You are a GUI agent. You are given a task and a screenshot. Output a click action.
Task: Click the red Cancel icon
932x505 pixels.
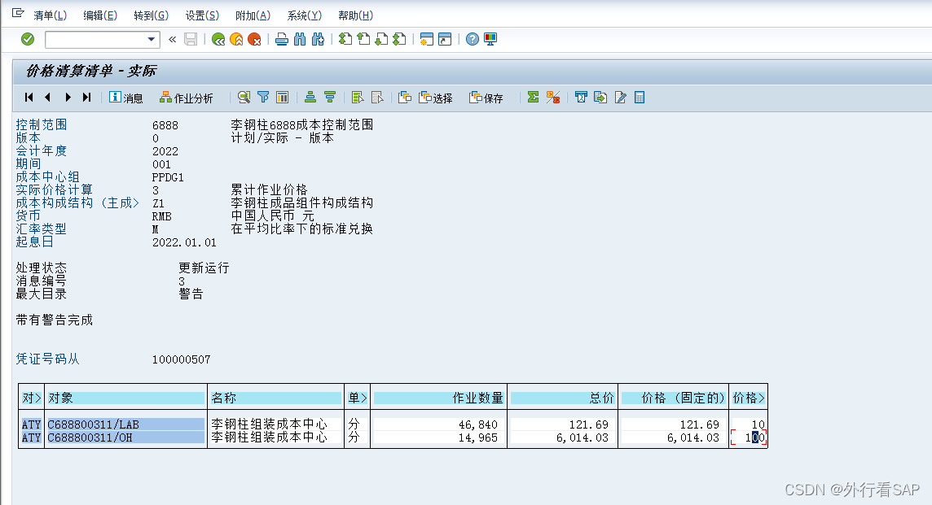point(254,39)
